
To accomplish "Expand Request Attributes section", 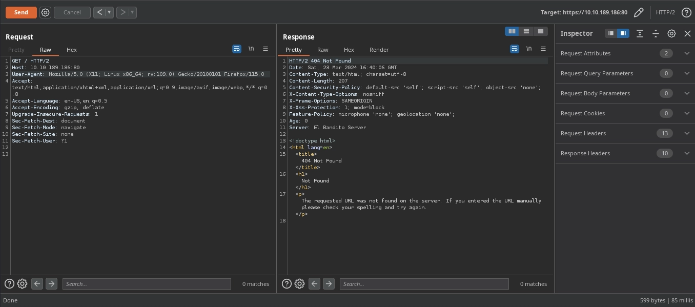I will pyautogui.click(x=687, y=53).
